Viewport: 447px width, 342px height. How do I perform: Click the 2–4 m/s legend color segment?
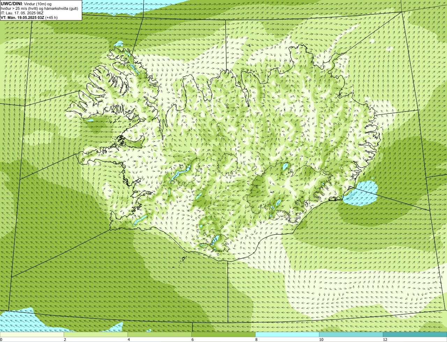[x=96, y=334]
